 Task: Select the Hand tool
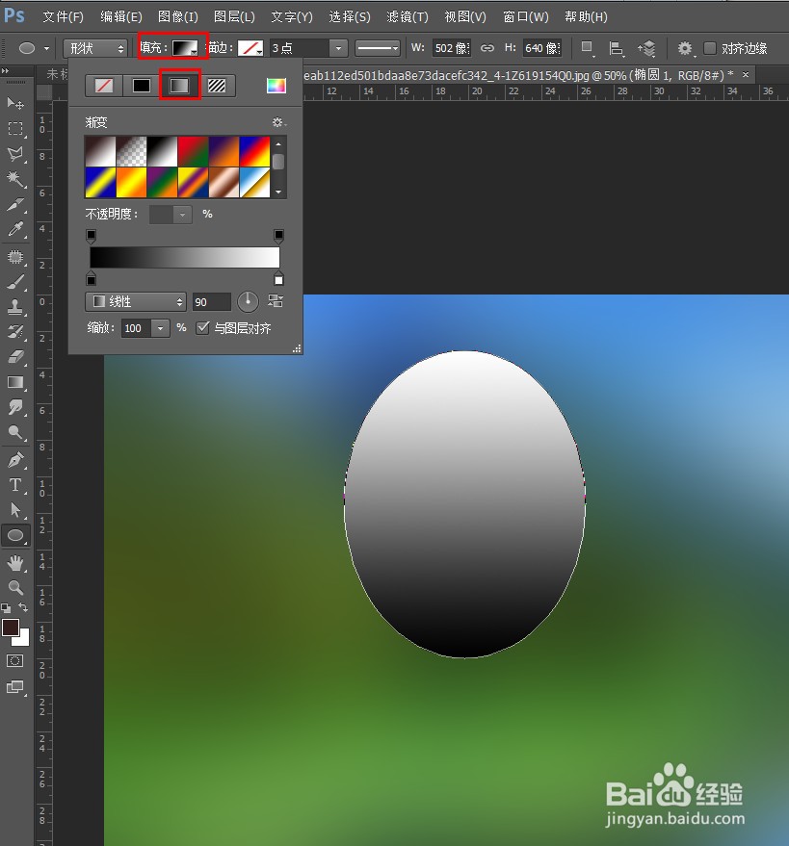tap(15, 563)
